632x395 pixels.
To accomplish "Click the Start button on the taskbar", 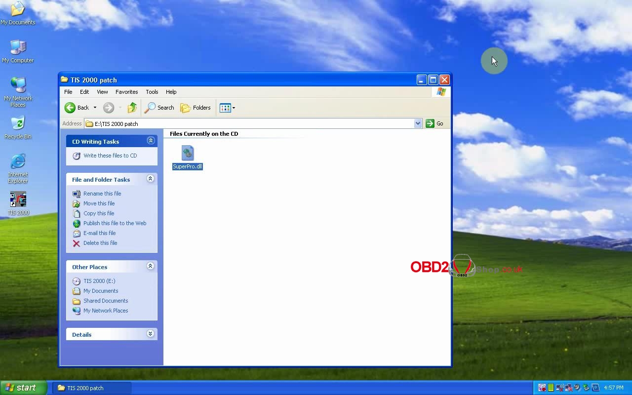I will [22, 388].
